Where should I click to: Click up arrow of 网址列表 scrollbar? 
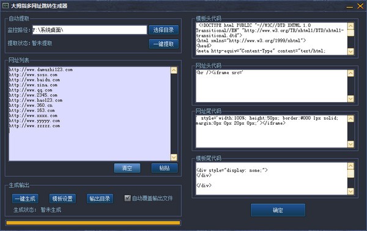174,70
